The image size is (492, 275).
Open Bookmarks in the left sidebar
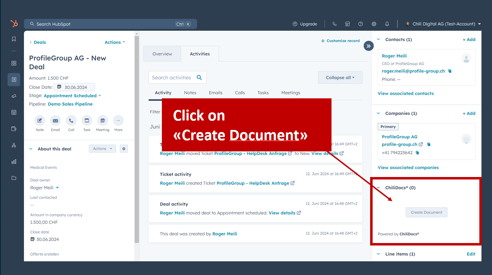coord(14,39)
